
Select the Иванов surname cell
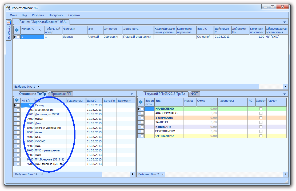(x=75, y=37)
